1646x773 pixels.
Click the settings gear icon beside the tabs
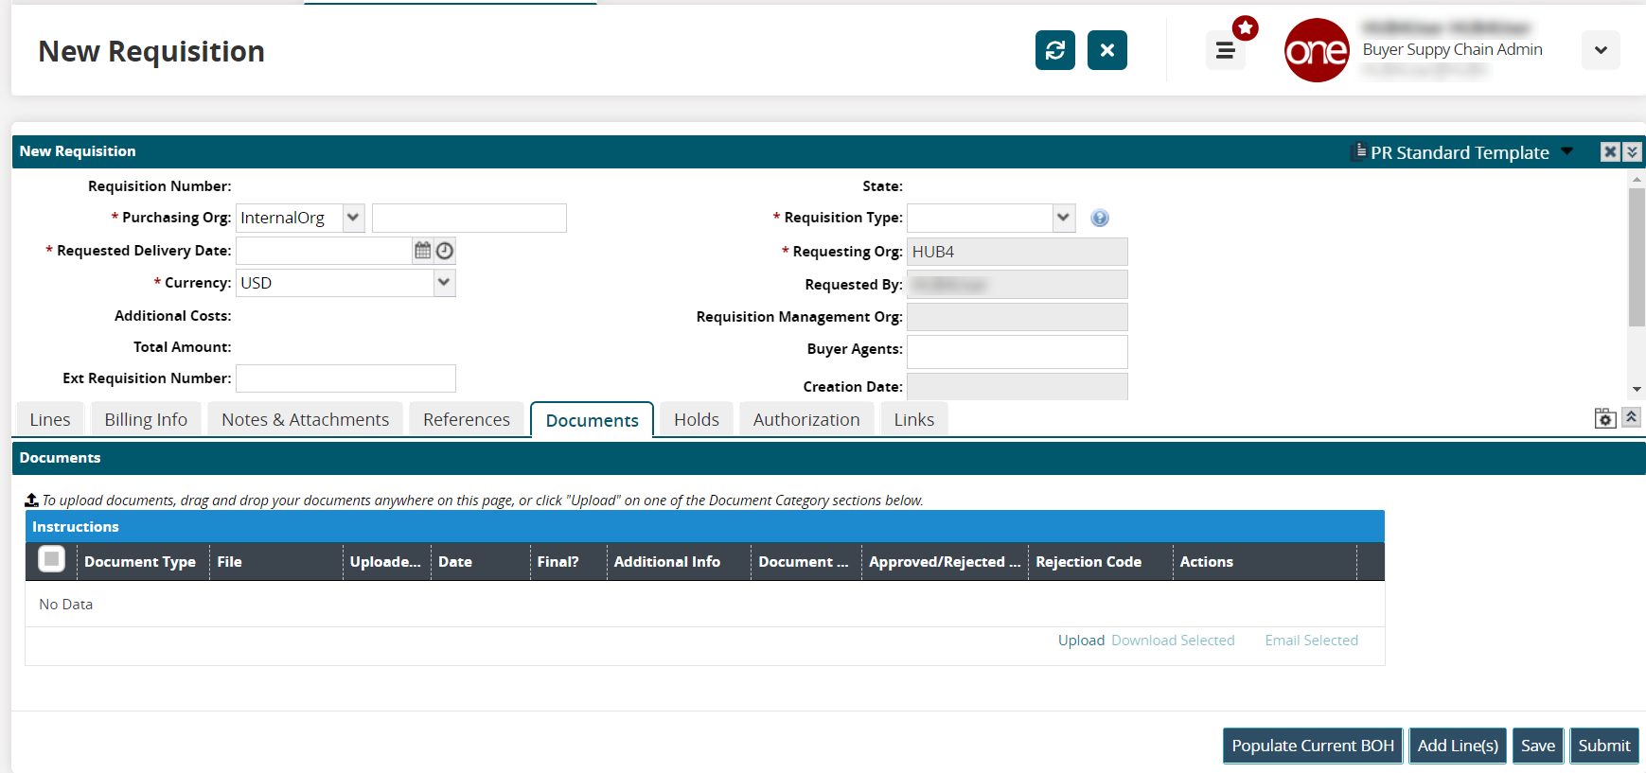click(x=1604, y=418)
